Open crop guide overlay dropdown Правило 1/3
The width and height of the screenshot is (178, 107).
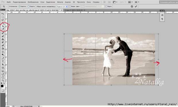(62, 7)
